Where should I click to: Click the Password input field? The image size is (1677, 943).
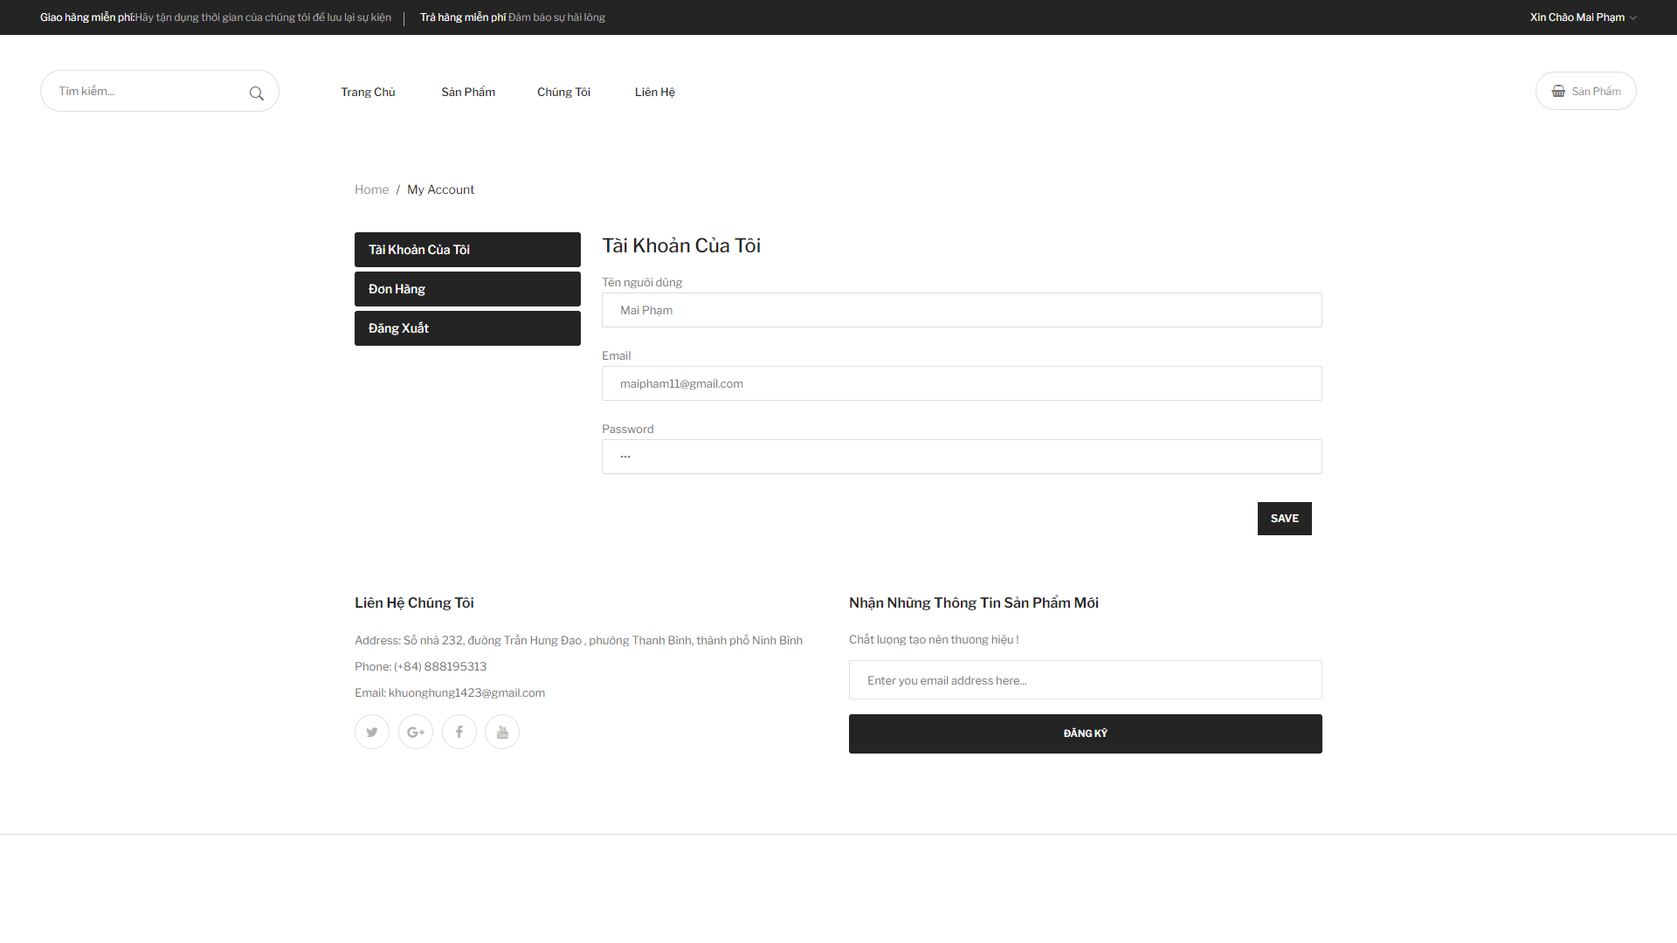point(961,457)
